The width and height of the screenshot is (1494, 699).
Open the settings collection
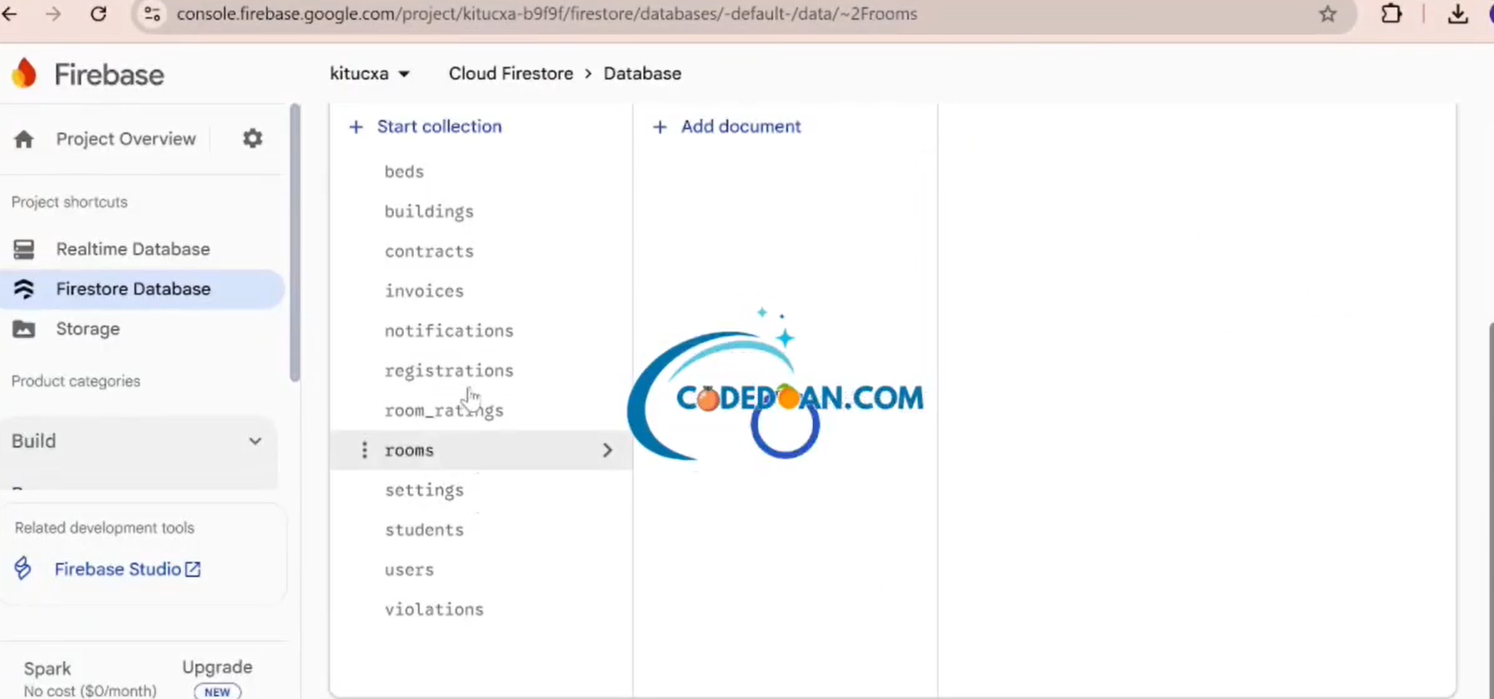pyautogui.click(x=424, y=490)
